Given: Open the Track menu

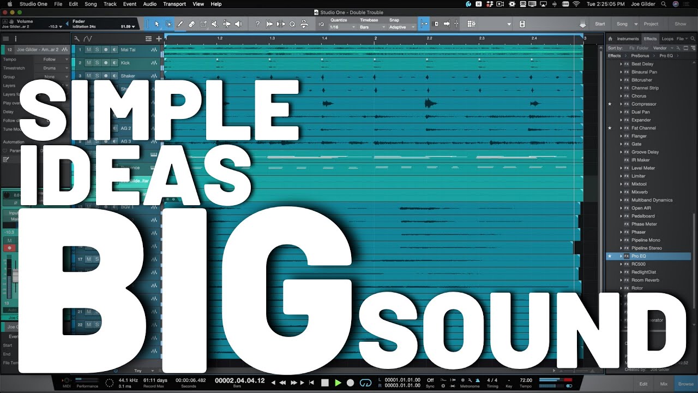Looking at the screenshot, I should 110,4.
